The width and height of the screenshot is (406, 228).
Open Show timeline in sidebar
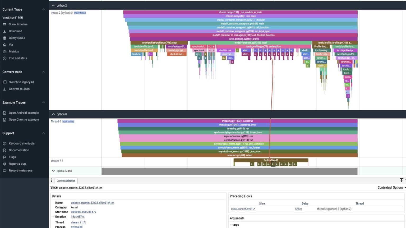click(x=18, y=24)
